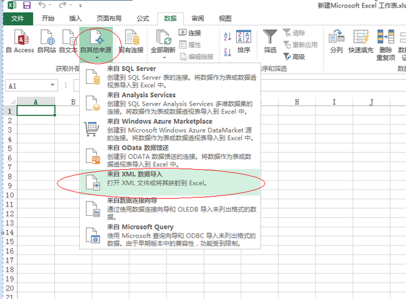Refresh everything with 全部刷新
The height and width of the screenshot is (299, 406).
click(163, 41)
